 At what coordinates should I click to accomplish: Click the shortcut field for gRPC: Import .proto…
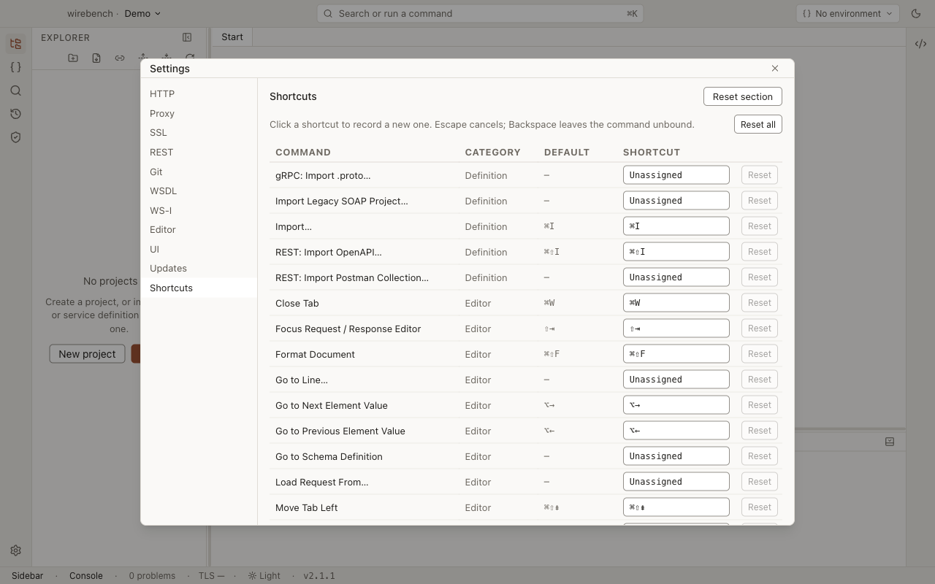676,175
